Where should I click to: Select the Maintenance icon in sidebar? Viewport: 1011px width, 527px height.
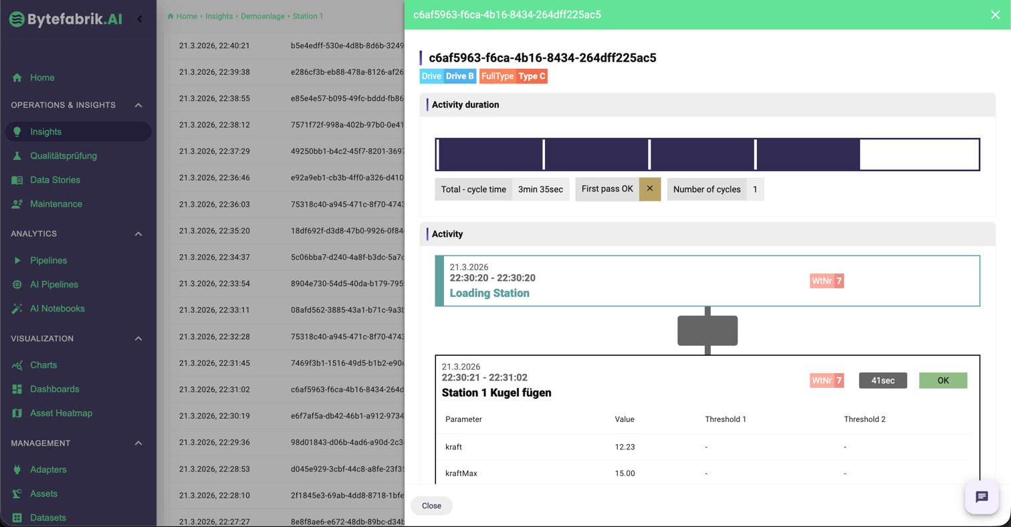pos(17,204)
